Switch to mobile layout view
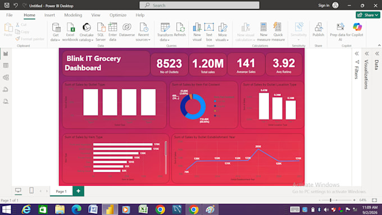Screen dimensions: 382x215 (x=31, y=190)
